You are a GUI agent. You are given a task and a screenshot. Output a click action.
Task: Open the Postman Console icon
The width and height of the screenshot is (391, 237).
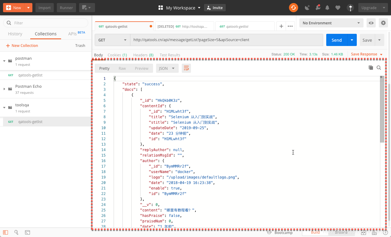[x=27, y=232]
